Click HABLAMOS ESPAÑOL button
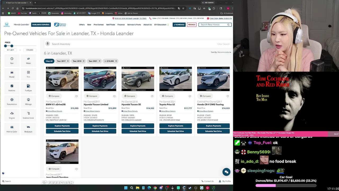Image resolution: width=339 pixels, height=191 pixels. point(41,25)
